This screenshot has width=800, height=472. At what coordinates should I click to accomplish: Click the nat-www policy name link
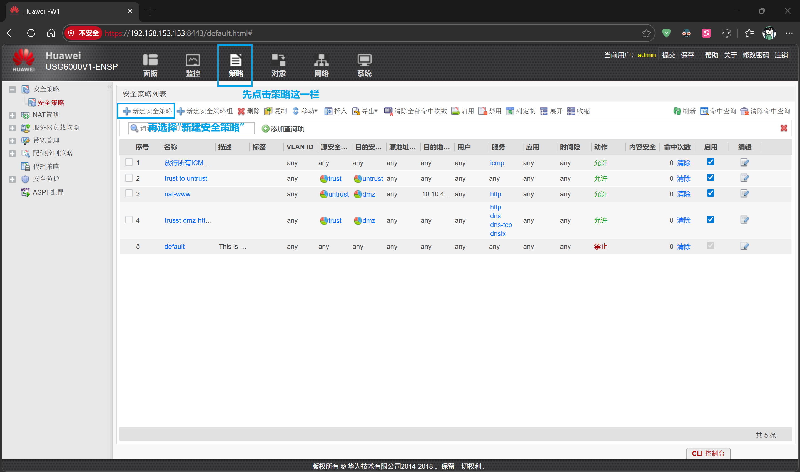click(x=177, y=194)
